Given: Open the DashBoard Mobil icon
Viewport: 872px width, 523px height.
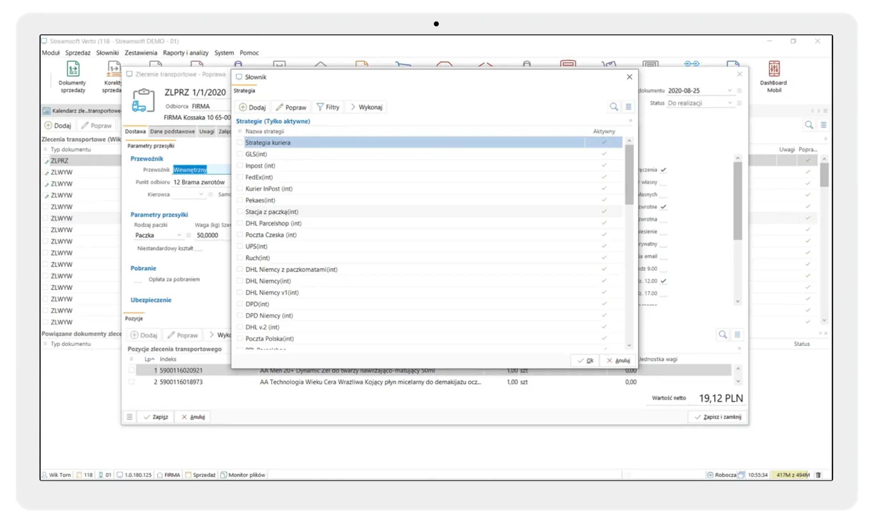Looking at the screenshot, I should pyautogui.click(x=774, y=70).
